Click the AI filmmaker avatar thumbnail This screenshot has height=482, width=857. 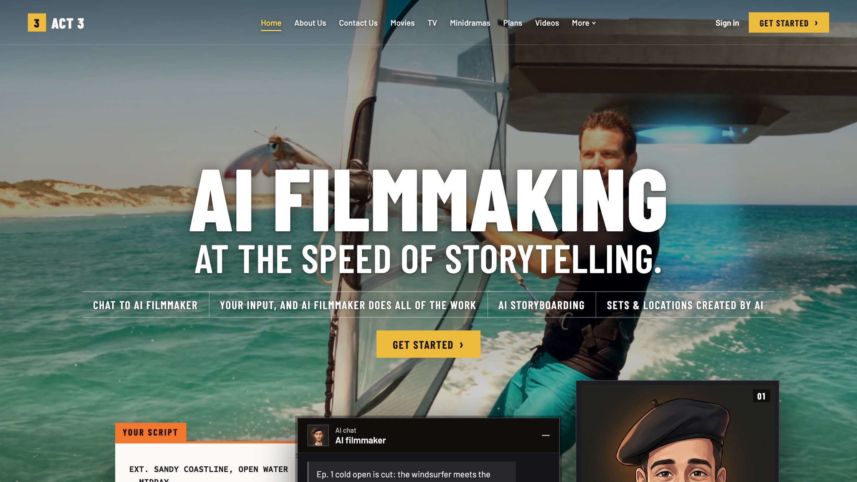click(318, 435)
